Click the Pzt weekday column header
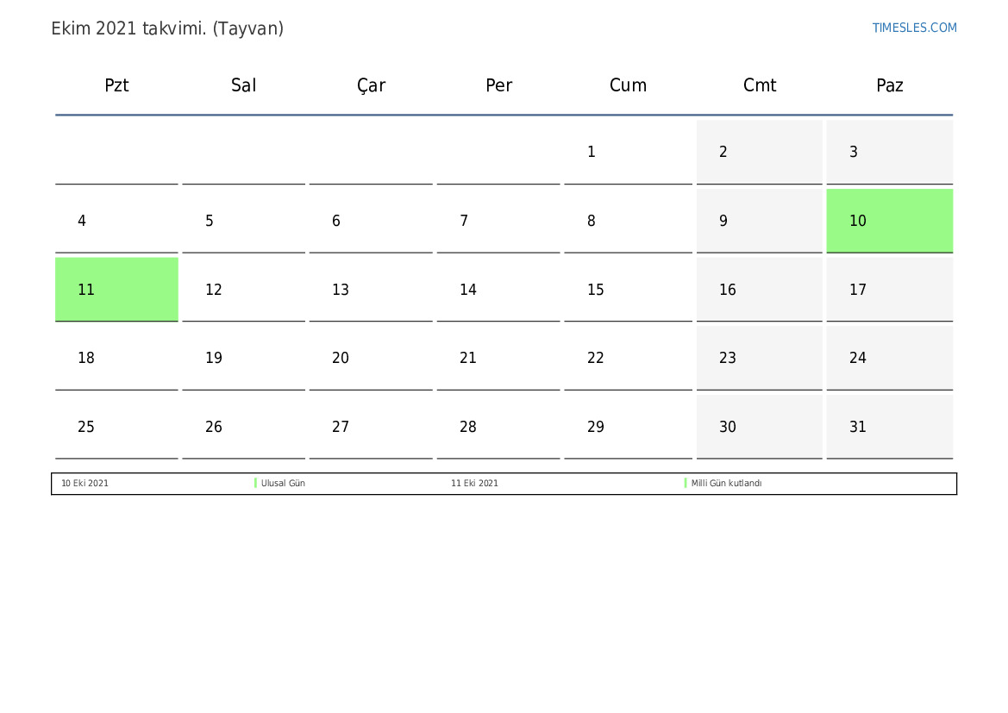 tap(116, 85)
